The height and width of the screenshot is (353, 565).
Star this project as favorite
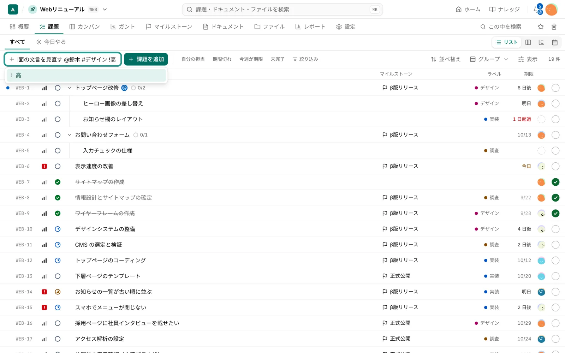[x=541, y=26]
